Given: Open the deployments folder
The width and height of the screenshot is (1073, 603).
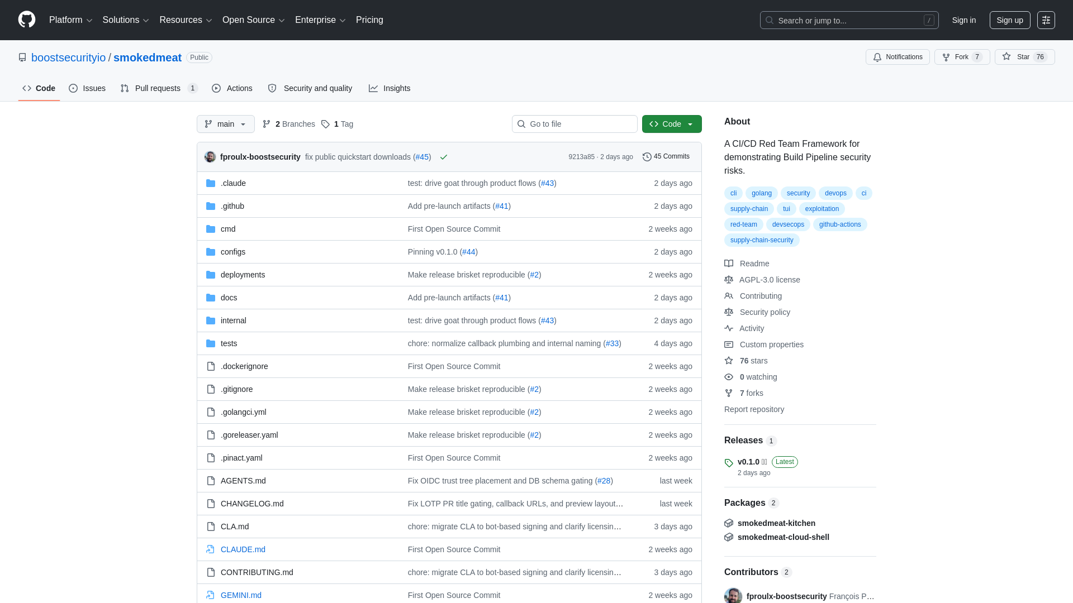Looking at the screenshot, I should point(243,275).
